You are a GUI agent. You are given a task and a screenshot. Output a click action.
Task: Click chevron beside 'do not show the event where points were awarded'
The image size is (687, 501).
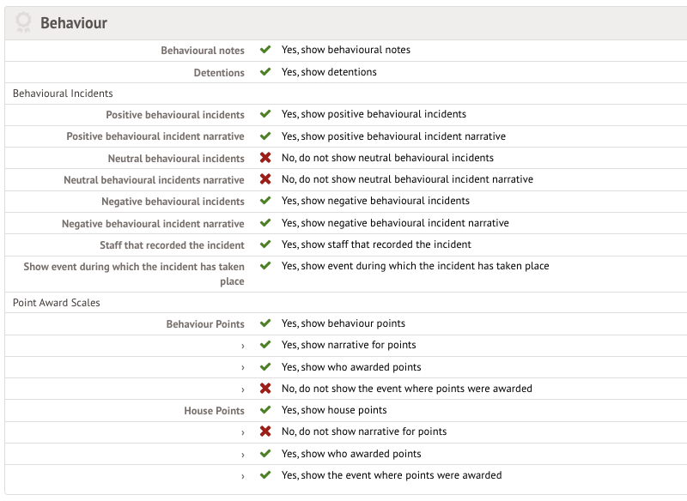coord(243,389)
